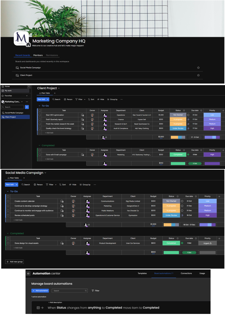The height and width of the screenshot is (317, 225).
Task: Open conversation icon for Done with Email campaign
Action: [x=82, y=155]
